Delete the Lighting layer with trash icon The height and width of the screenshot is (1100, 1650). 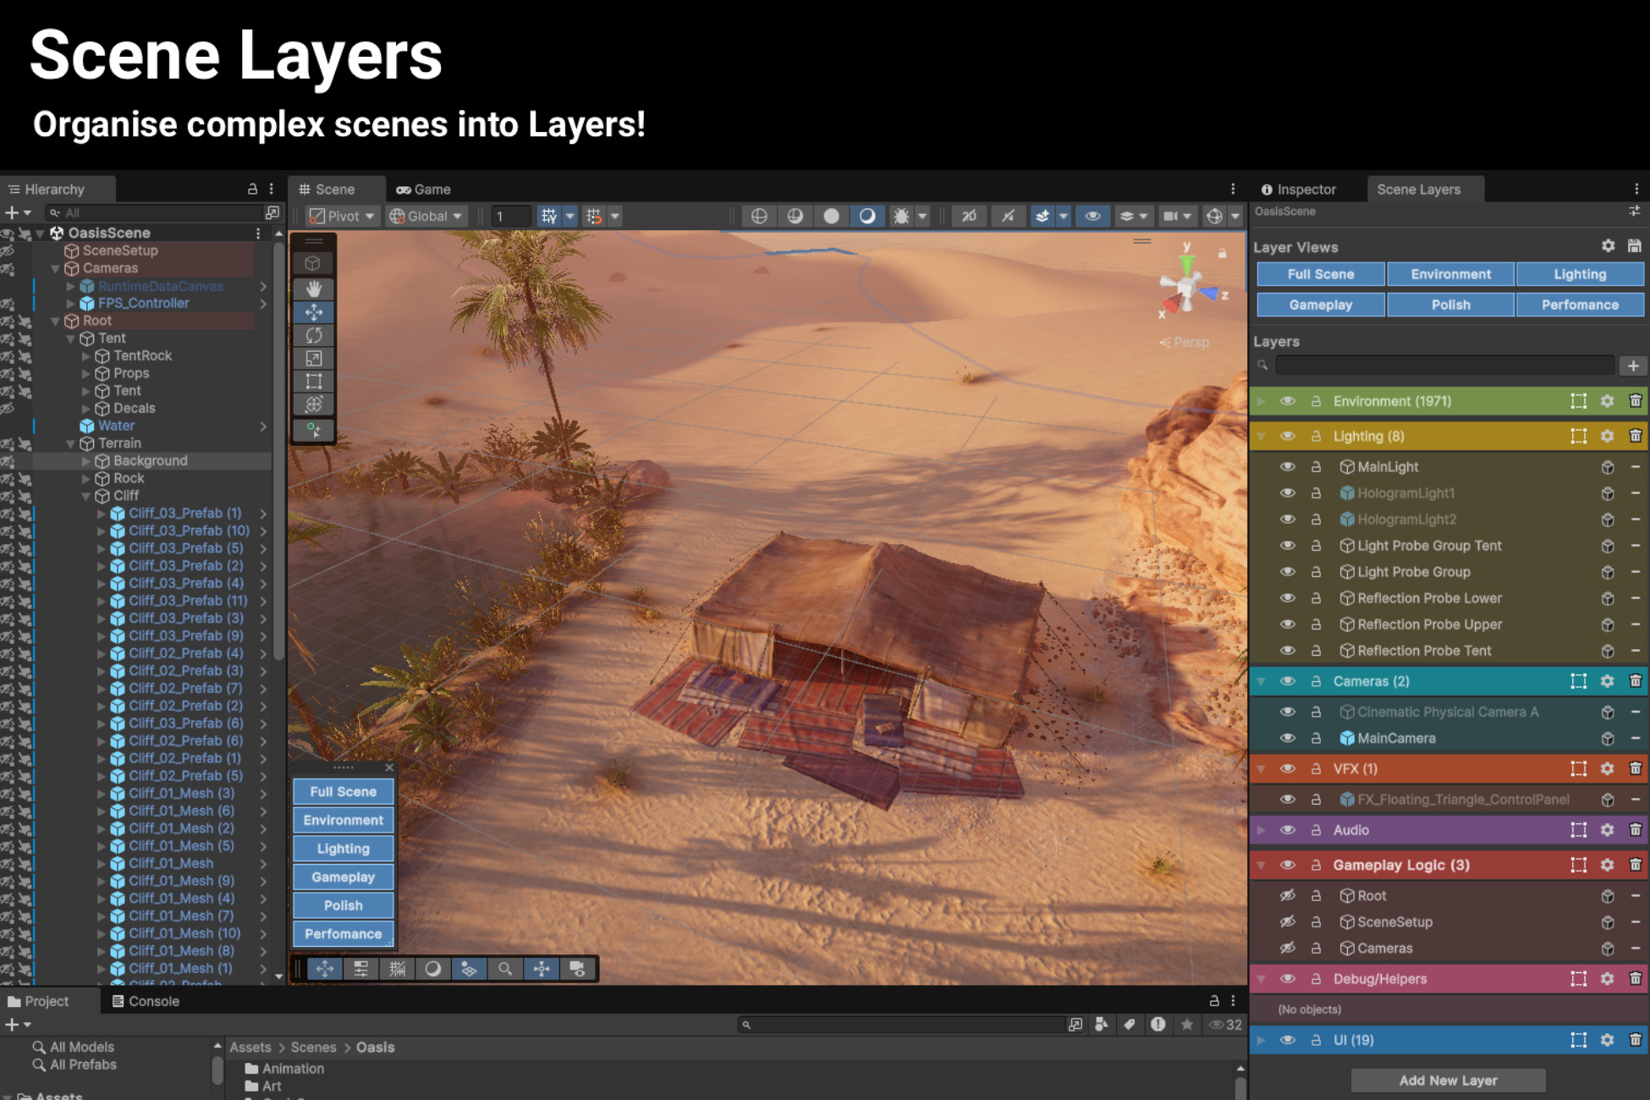[1635, 436]
